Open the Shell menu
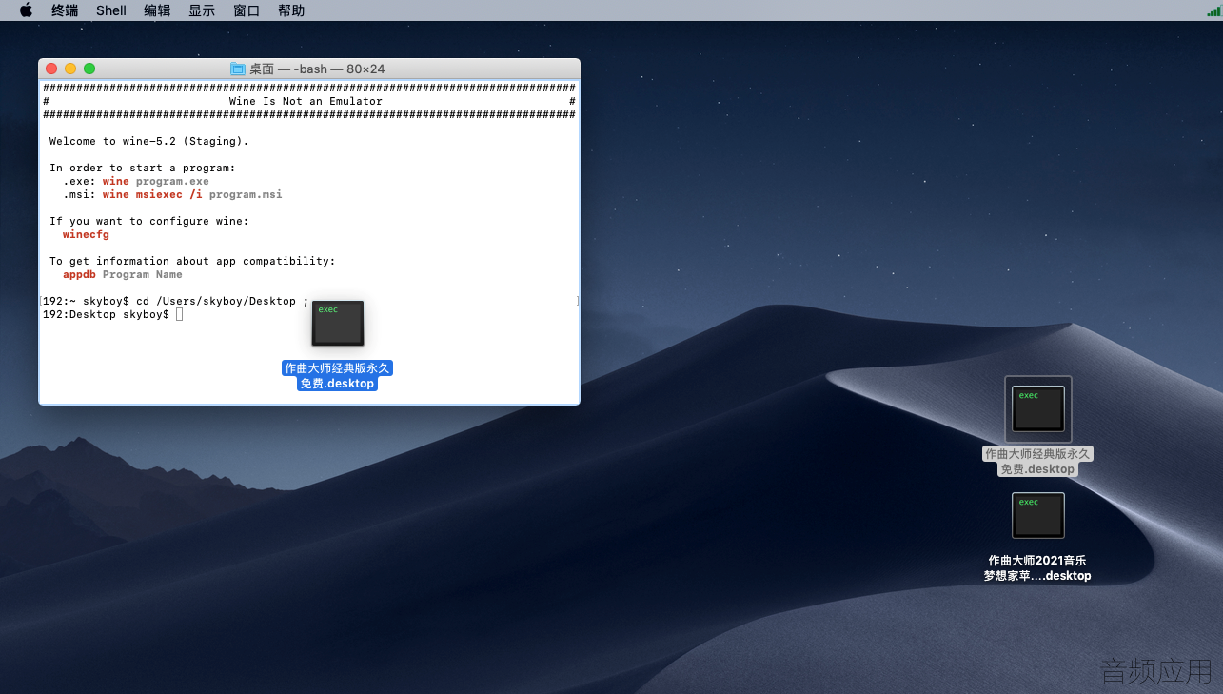Image resolution: width=1223 pixels, height=694 pixels. tap(111, 10)
